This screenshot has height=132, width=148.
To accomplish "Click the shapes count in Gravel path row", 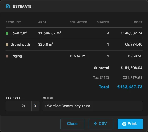I will click(108, 45).
